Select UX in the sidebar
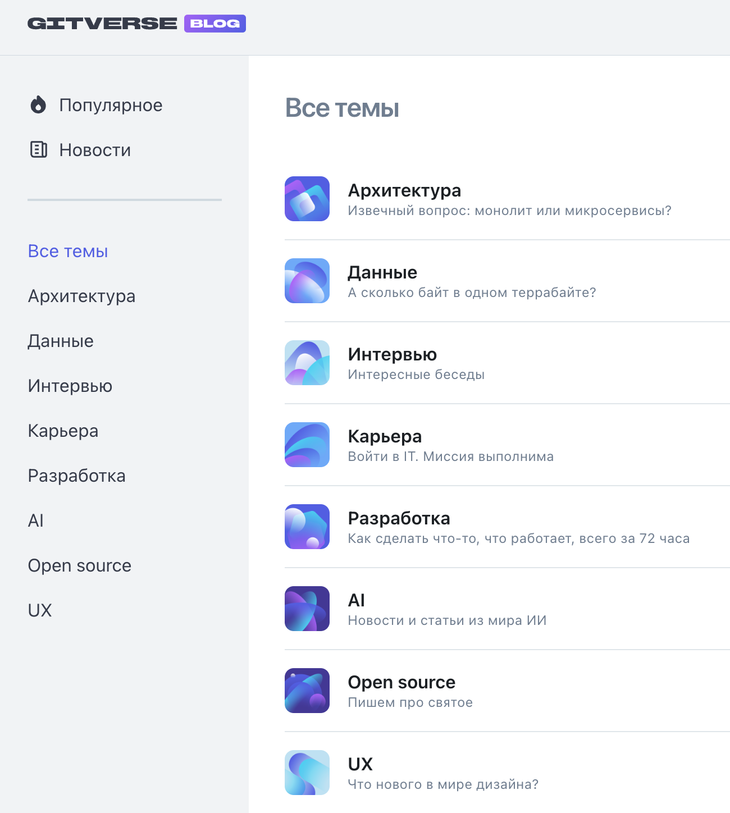The height and width of the screenshot is (813, 730). (40, 610)
